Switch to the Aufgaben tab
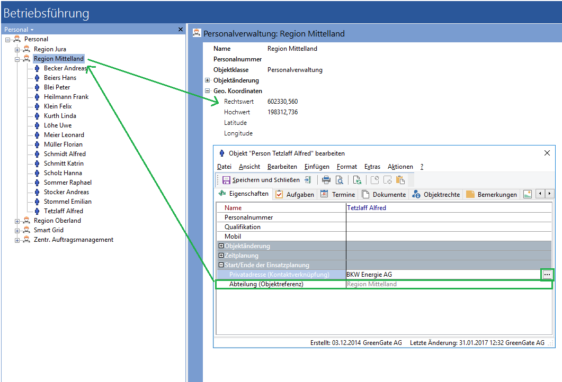562x382 pixels. 295,194
